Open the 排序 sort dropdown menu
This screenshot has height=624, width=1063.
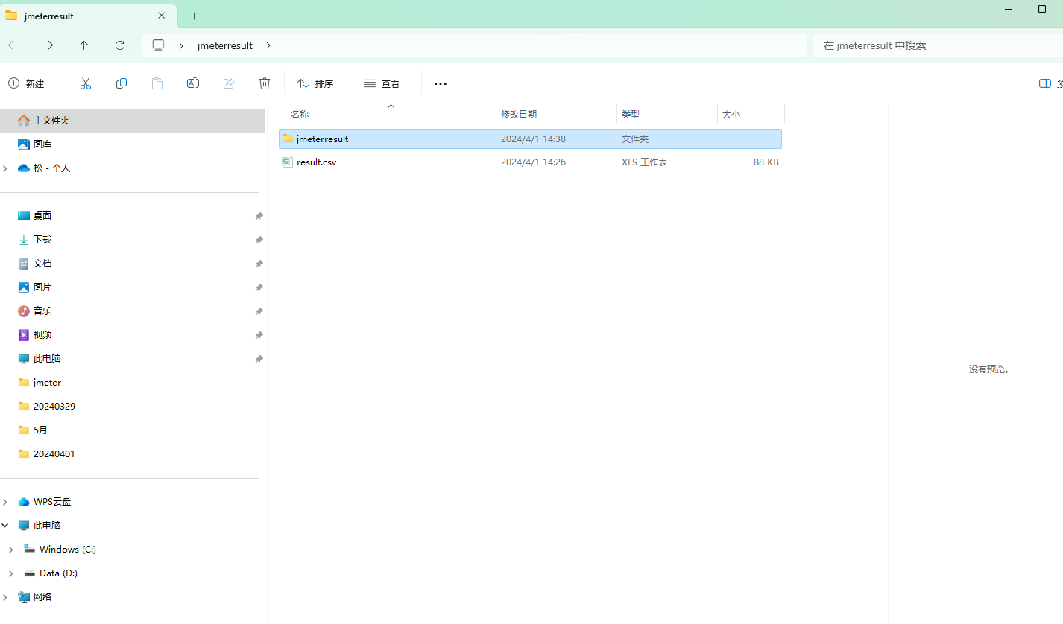pos(315,83)
